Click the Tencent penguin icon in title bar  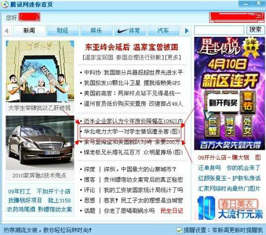click(x=4, y=4)
